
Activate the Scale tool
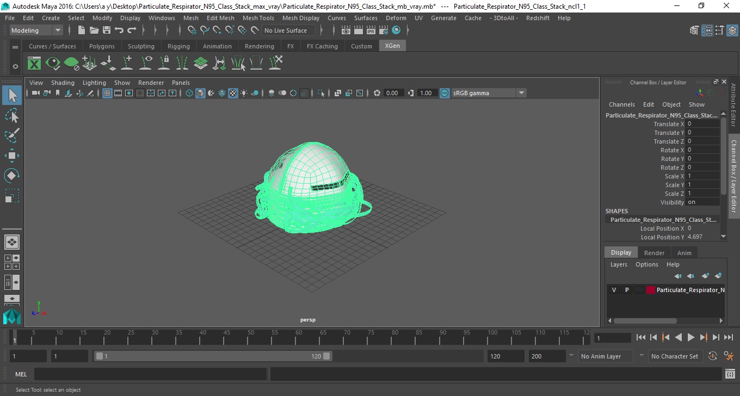tap(12, 196)
